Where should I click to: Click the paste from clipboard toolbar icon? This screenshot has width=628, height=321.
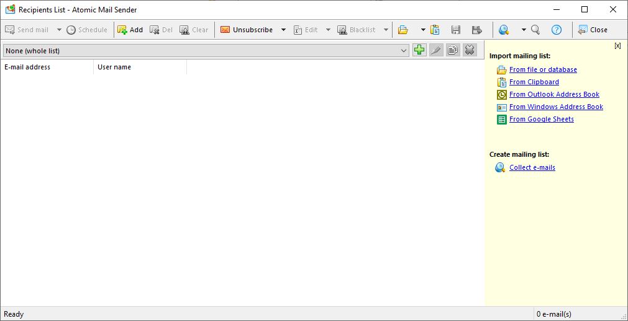pyautogui.click(x=435, y=30)
